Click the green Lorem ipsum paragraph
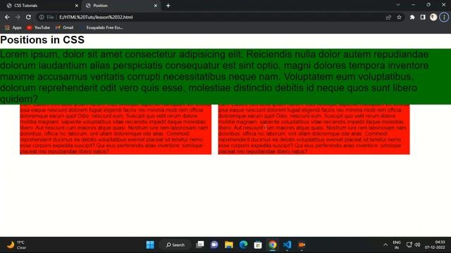Screen dimensions: 451x253 (x=225, y=77)
